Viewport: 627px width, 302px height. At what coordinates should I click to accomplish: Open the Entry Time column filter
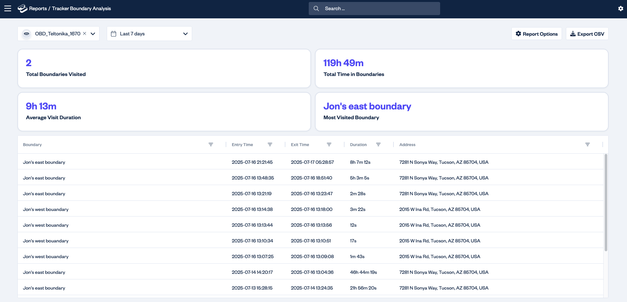[270, 144]
